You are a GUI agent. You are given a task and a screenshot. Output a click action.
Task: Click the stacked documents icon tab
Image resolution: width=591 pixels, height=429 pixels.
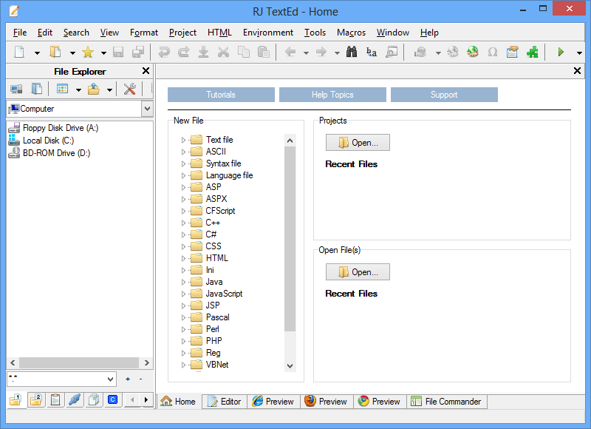point(94,399)
